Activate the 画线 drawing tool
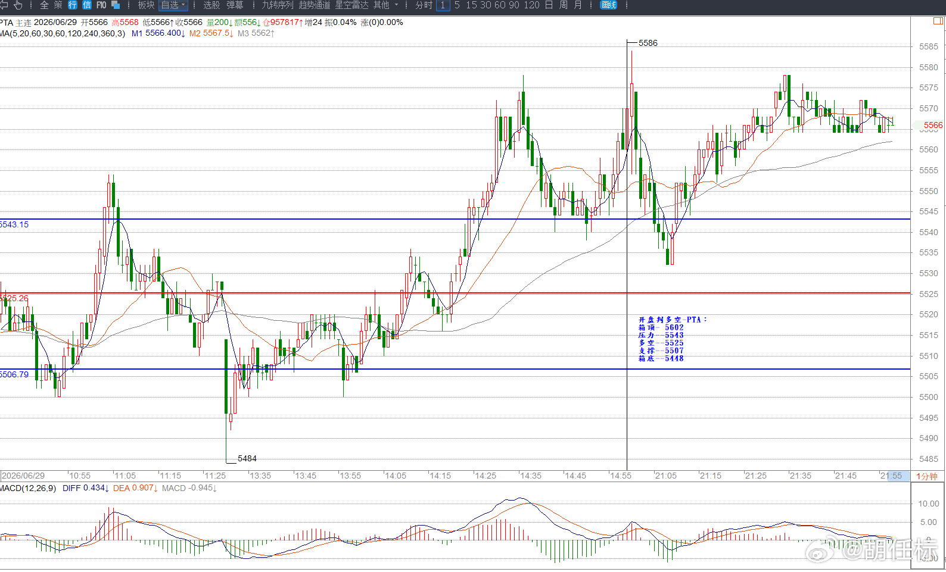 (x=609, y=5)
